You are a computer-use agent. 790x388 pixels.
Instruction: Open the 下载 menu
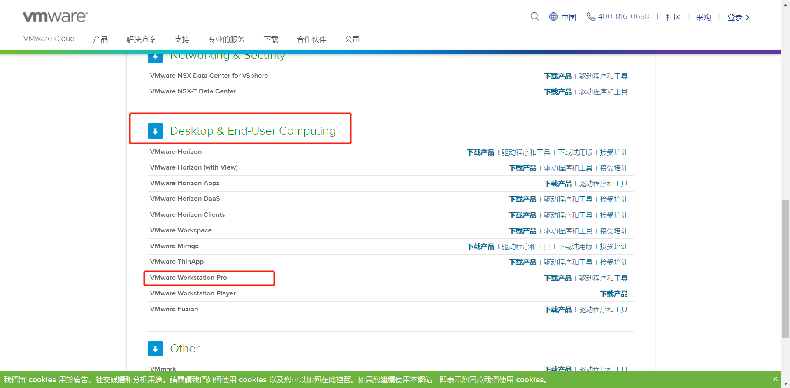tap(271, 39)
